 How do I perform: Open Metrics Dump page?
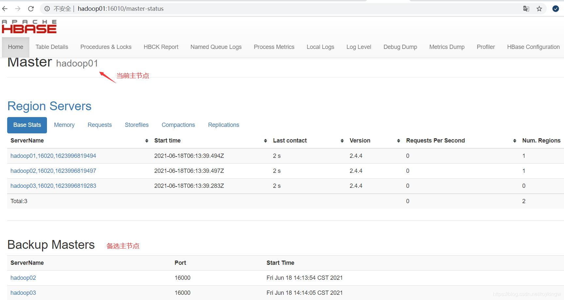[x=447, y=47]
